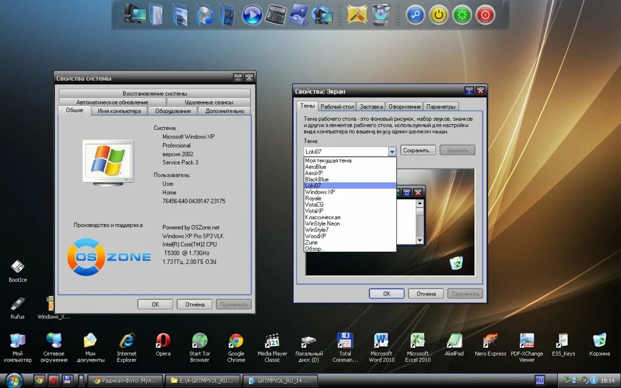
Task: Open Автоматическое обновление tab
Action: click(112, 102)
